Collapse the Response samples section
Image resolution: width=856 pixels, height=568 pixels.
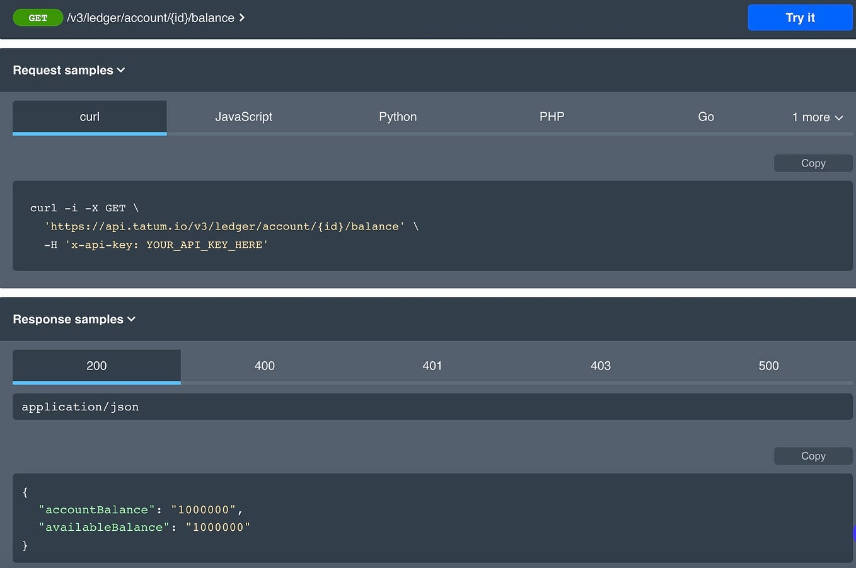74,319
